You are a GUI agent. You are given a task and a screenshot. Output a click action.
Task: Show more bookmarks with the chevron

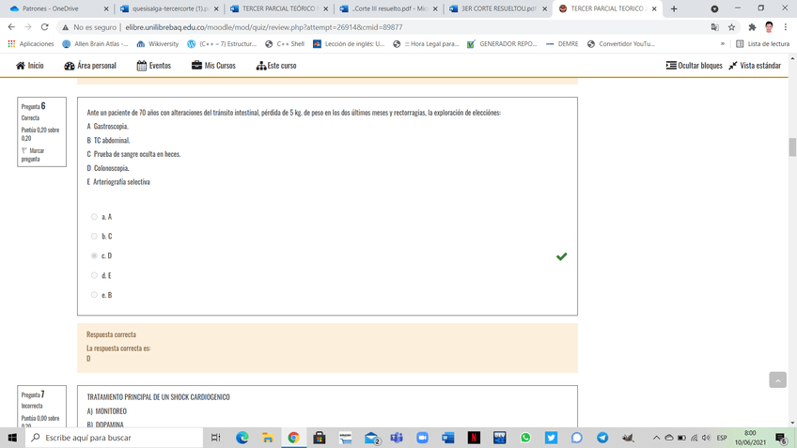[x=722, y=44]
